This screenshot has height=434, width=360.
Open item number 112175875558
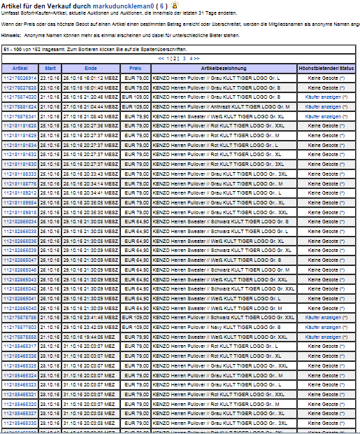(x=20, y=337)
